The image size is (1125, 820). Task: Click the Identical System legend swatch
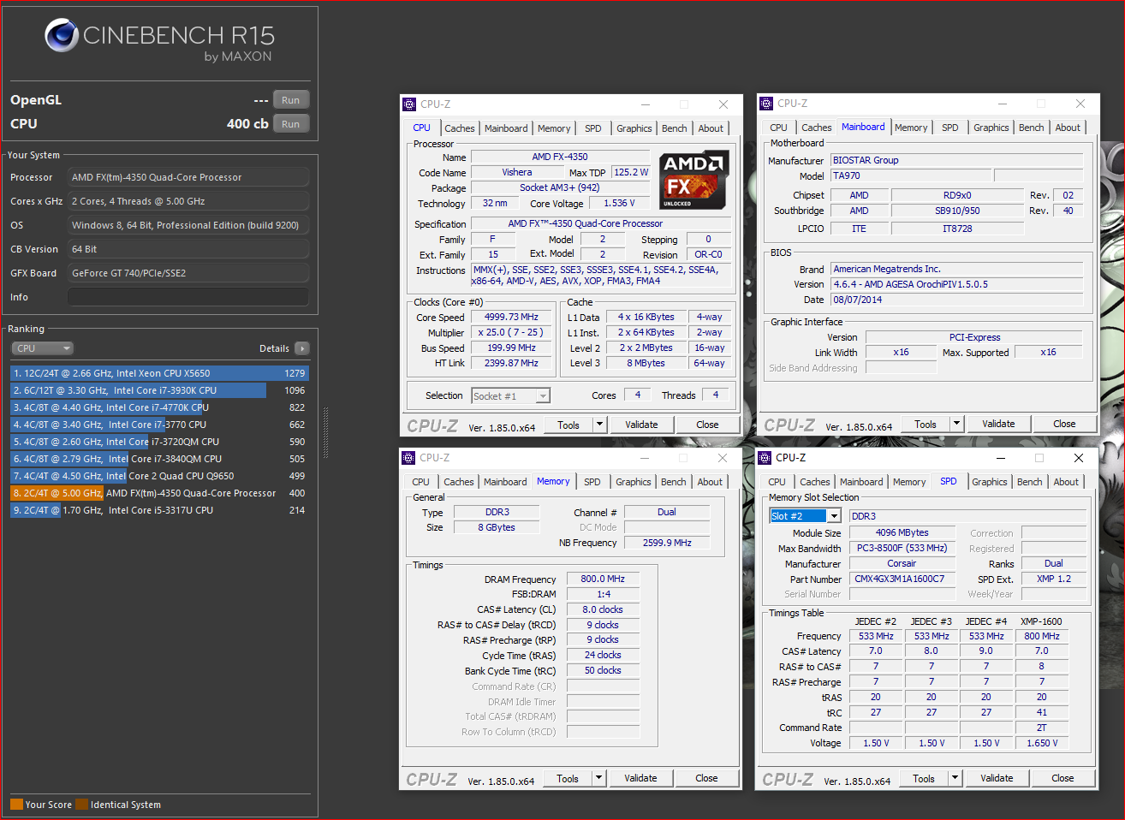81,805
